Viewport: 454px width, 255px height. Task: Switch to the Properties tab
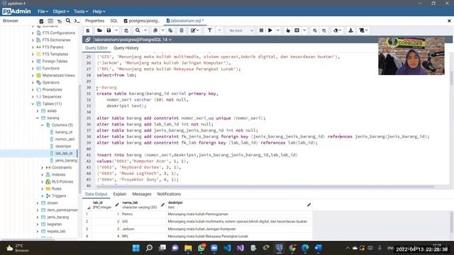coord(94,21)
